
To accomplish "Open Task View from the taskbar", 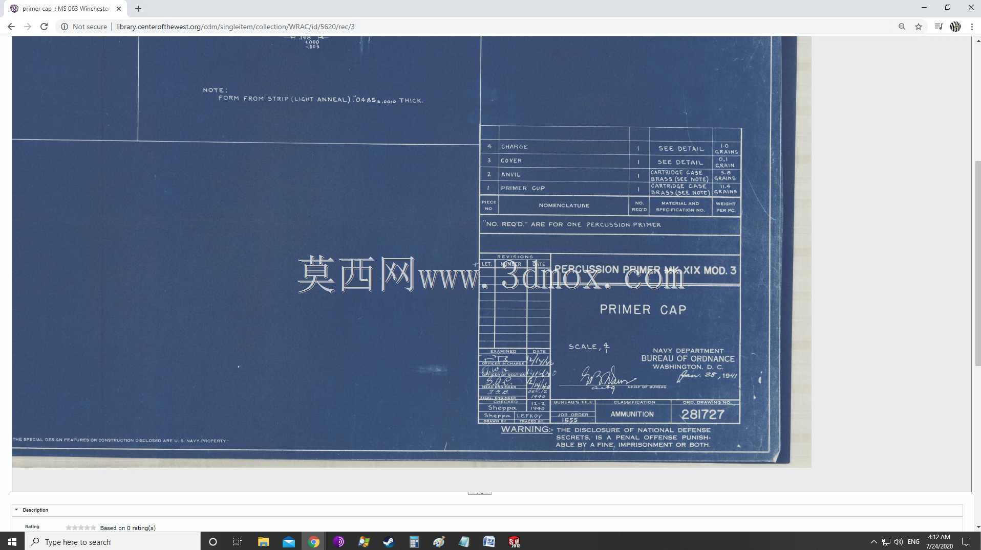I will point(238,542).
